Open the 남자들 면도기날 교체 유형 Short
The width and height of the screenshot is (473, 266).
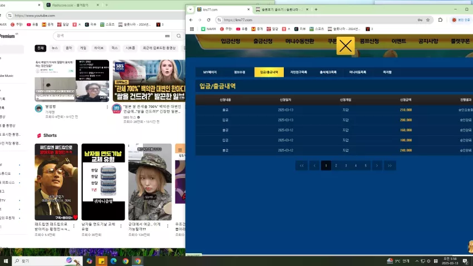[103, 182]
